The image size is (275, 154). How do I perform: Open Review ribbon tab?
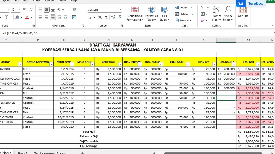point(50,1)
